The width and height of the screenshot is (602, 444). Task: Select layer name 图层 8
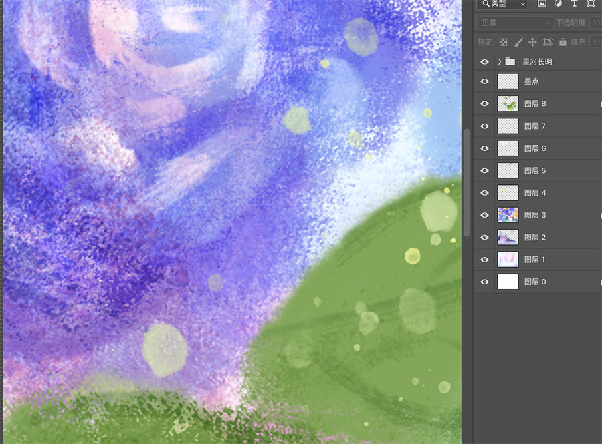(535, 103)
